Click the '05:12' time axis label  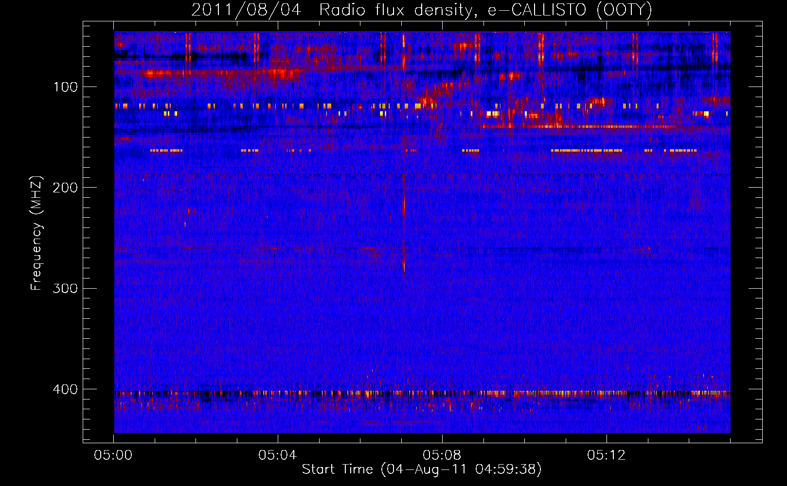[x=606, y=455]
